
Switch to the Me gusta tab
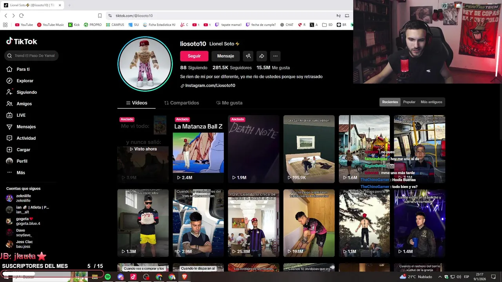coord(229,103)
